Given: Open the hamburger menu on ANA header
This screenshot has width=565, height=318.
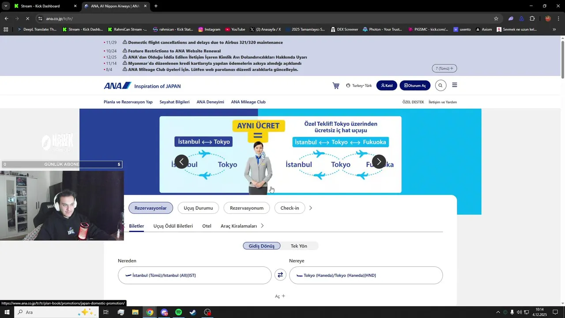Looking at the screenshot, I should tap(455, 85).
